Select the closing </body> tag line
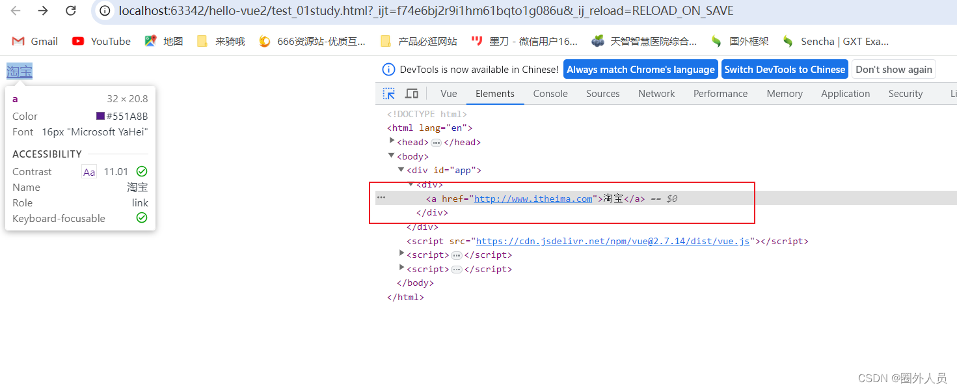 pyautogui.click(x=415, y=283)
